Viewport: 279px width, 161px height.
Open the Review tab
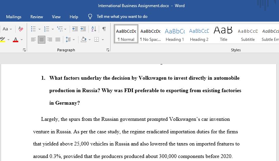pos(37,17)
